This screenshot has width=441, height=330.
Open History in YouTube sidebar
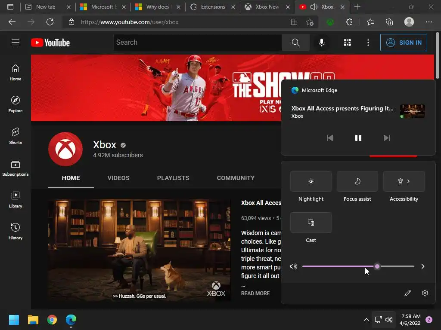pyautogui.click(x=16, y=231)
